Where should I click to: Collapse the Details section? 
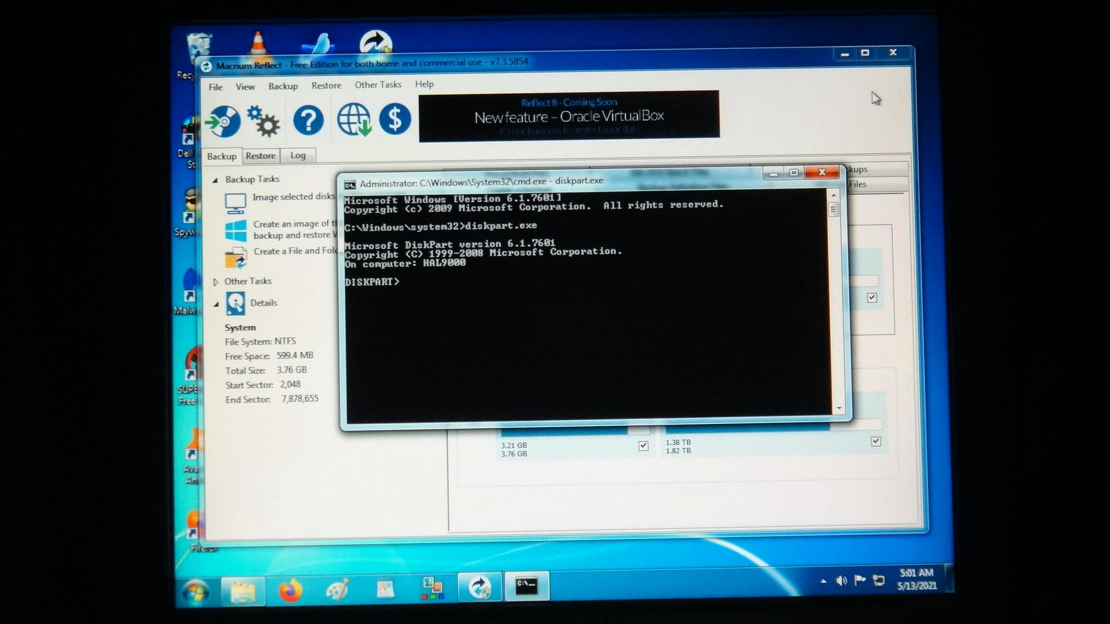(x=216, y=304)
